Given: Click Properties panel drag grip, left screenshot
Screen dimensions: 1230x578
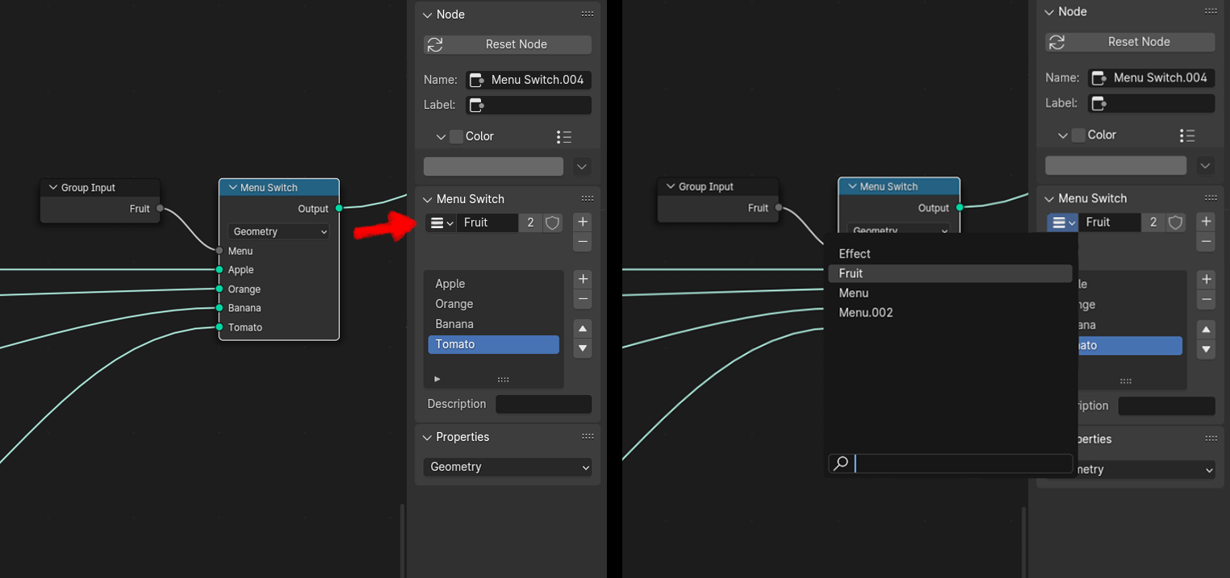Looking at the screenshot, I should click(x=588, y=436).
